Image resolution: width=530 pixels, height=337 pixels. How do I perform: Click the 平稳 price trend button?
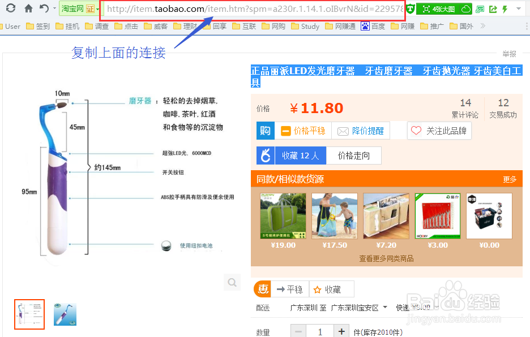click(290, 290)
